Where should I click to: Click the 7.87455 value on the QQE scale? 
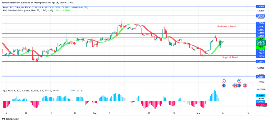[261, 99]
